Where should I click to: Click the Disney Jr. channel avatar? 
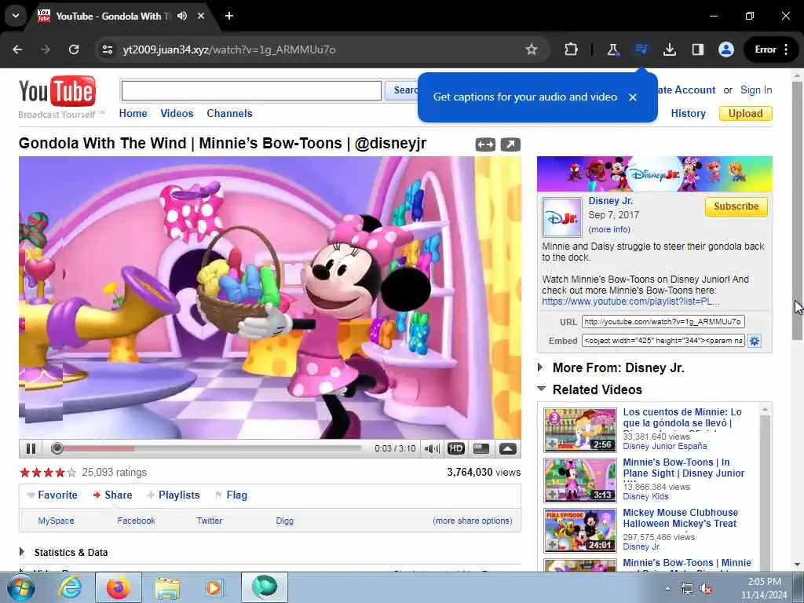pyautogui.click(x=561, y=217)
